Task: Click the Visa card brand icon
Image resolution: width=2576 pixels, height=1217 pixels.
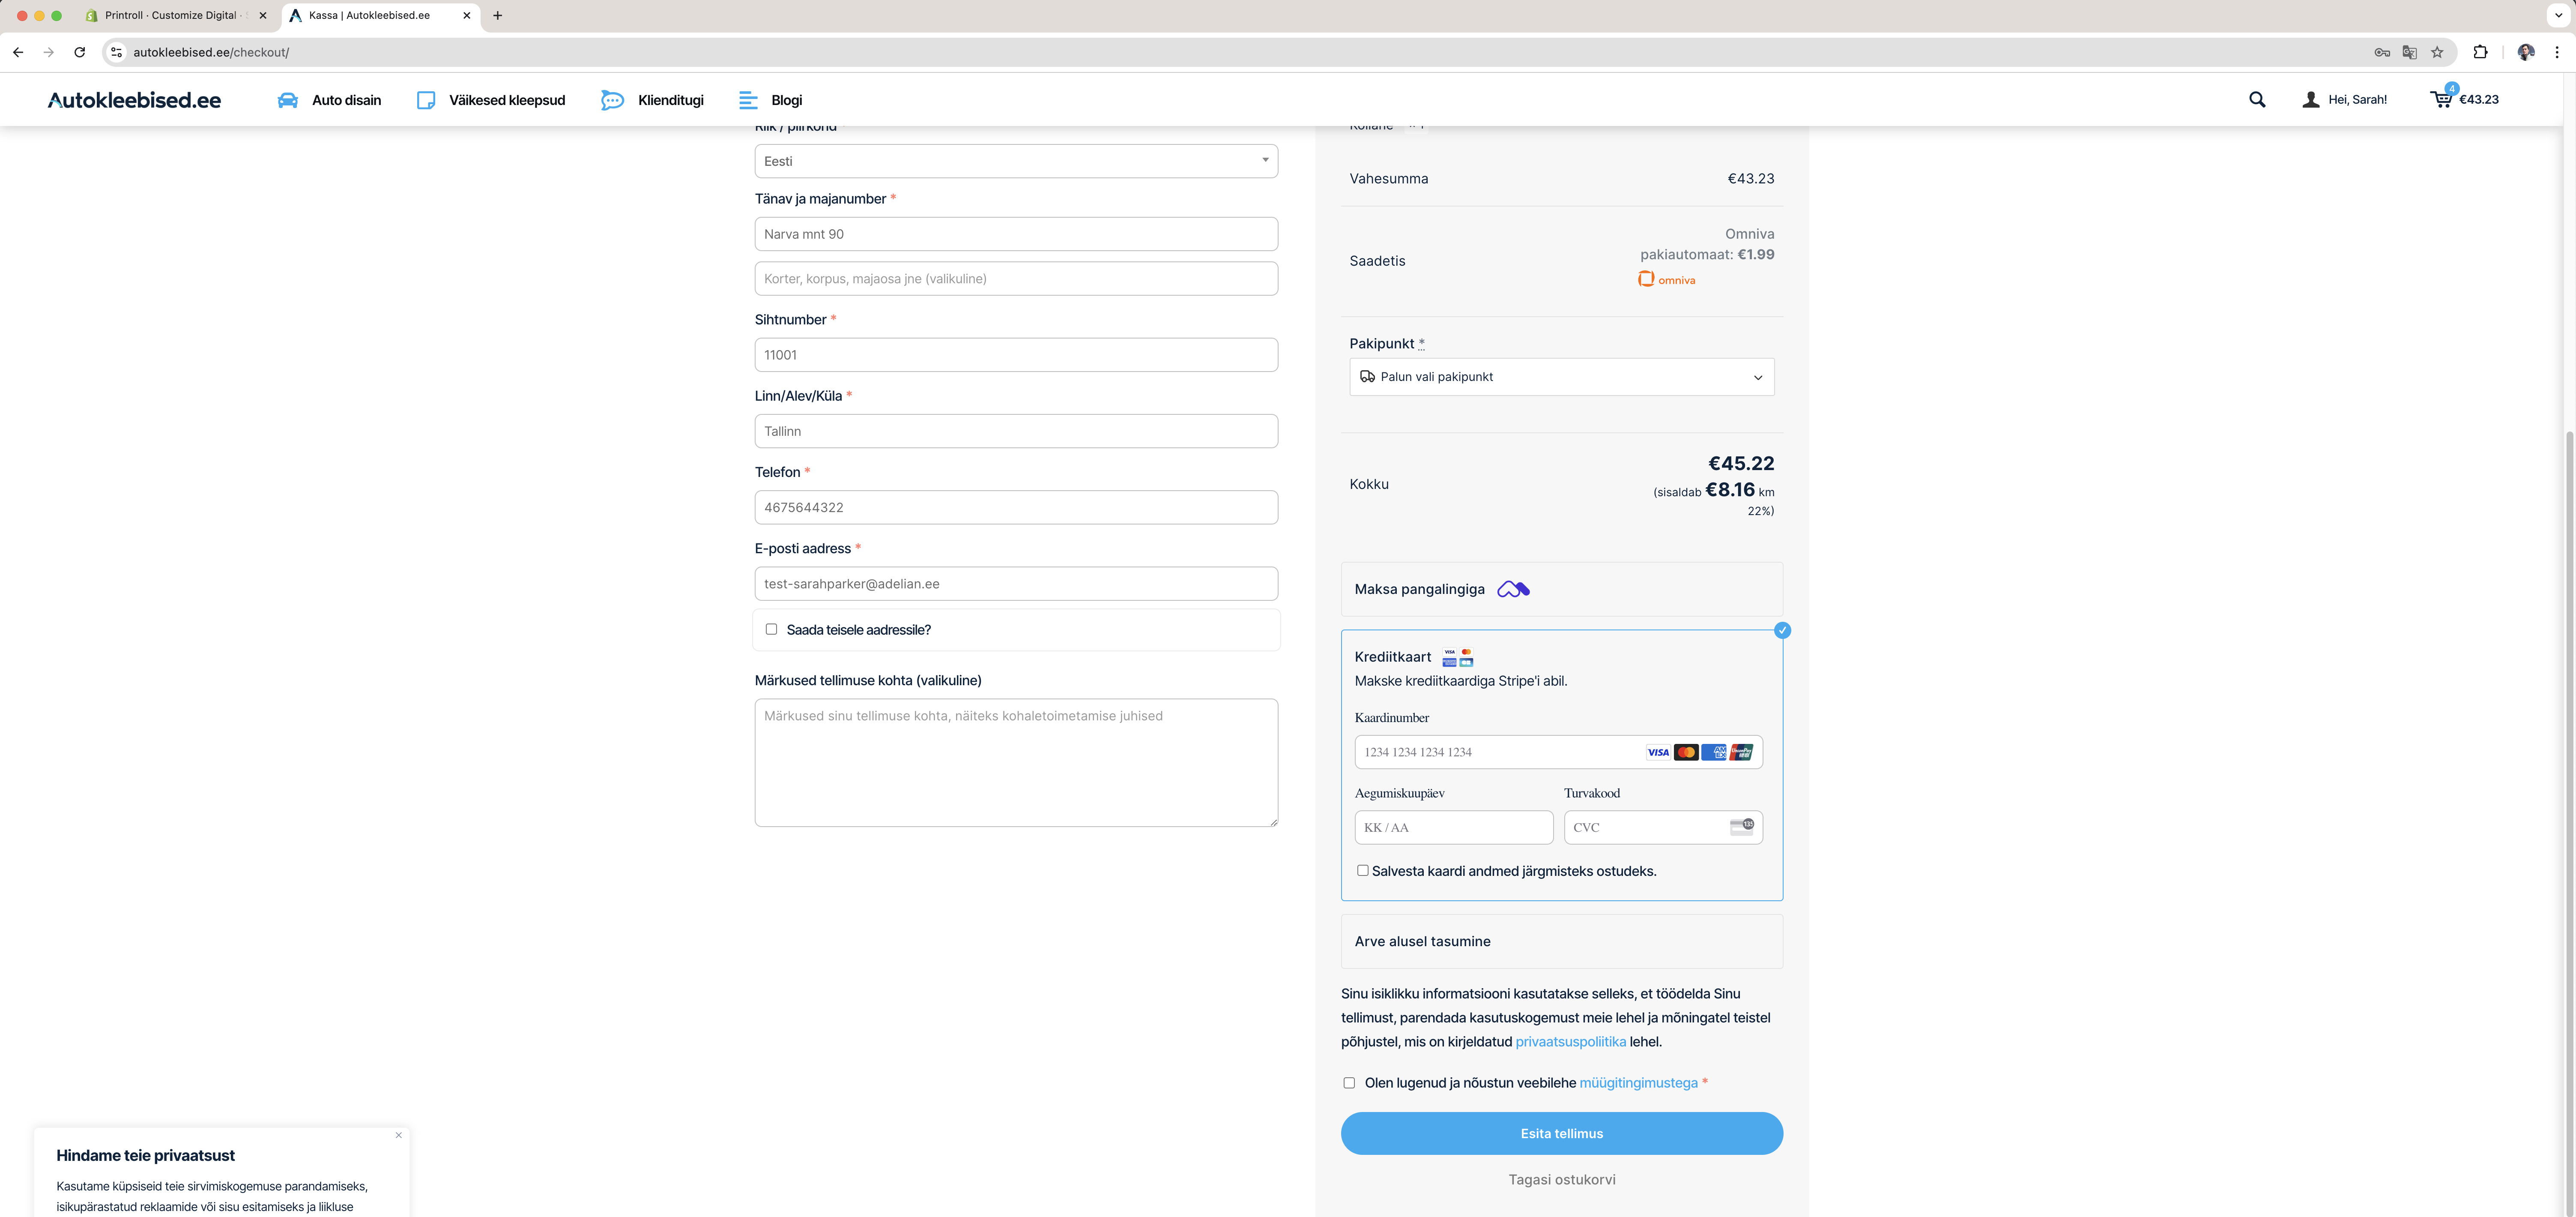Action: [1658, 752]
